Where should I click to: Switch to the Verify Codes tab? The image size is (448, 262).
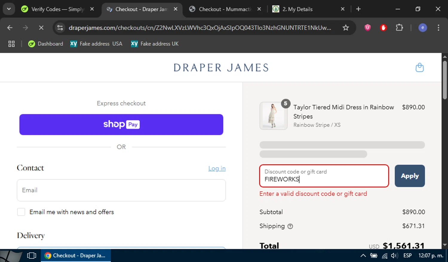[x=57, y=9]
